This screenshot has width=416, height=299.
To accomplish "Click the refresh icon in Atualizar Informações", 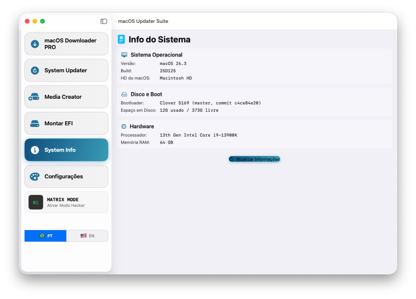I will tap(231, 159).
